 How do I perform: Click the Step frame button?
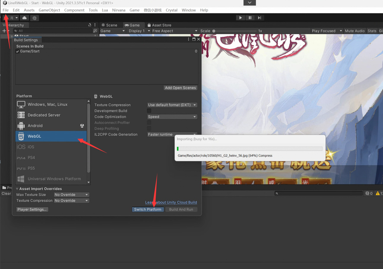[x=259, y=18]
